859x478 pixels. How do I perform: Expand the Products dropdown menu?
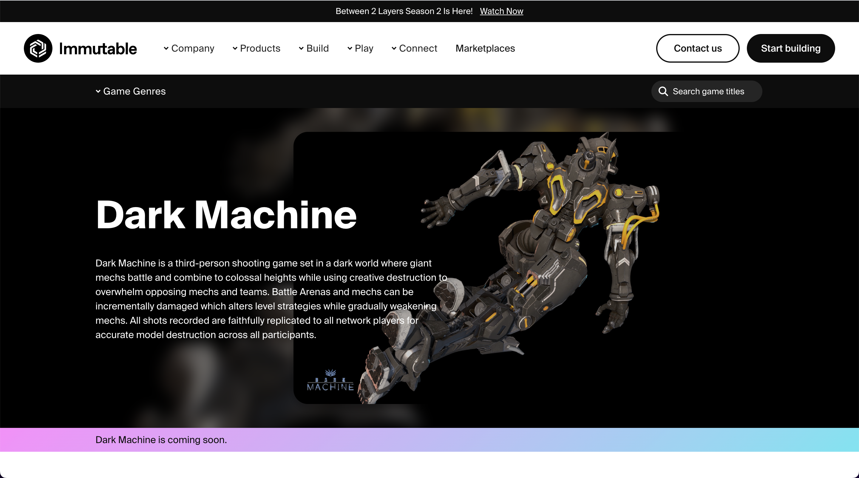pos(256,48)
